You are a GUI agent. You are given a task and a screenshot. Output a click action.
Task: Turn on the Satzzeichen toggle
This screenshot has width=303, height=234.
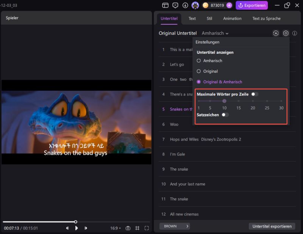pos(225,115)
